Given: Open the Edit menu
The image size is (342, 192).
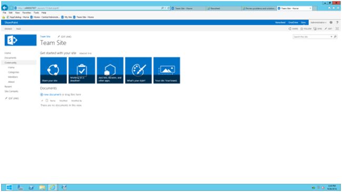Looking at the screenshot, I should [11, 13].
